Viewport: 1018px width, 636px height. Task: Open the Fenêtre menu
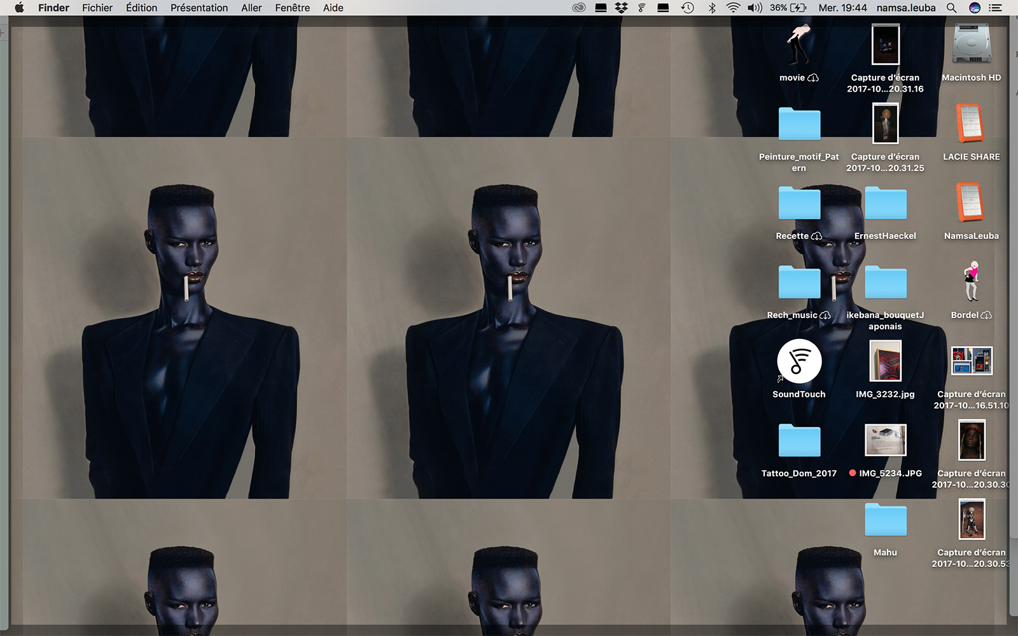click(x=293, y=8)
